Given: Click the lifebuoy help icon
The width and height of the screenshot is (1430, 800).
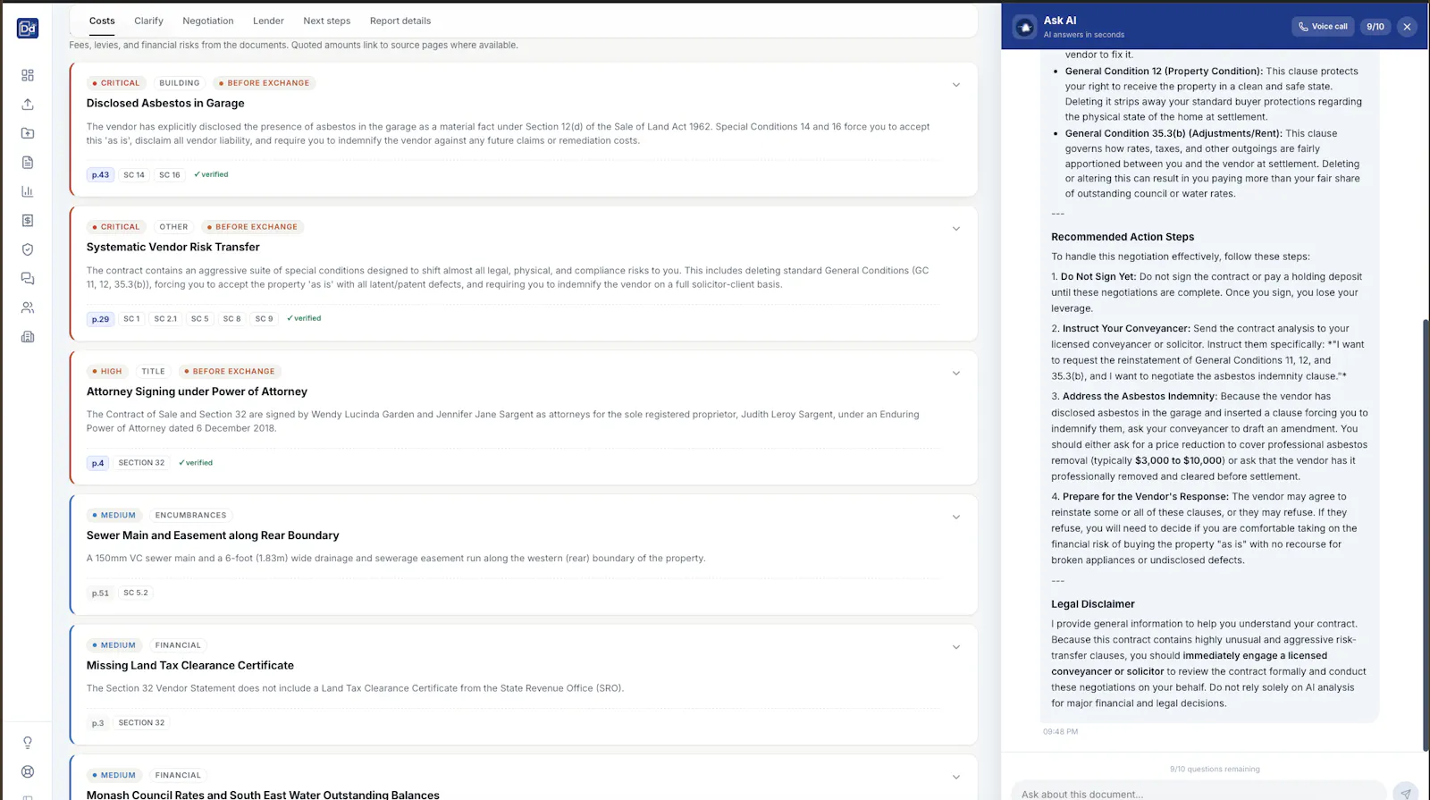Looking at the screenshot, I should tap(28, 771).
